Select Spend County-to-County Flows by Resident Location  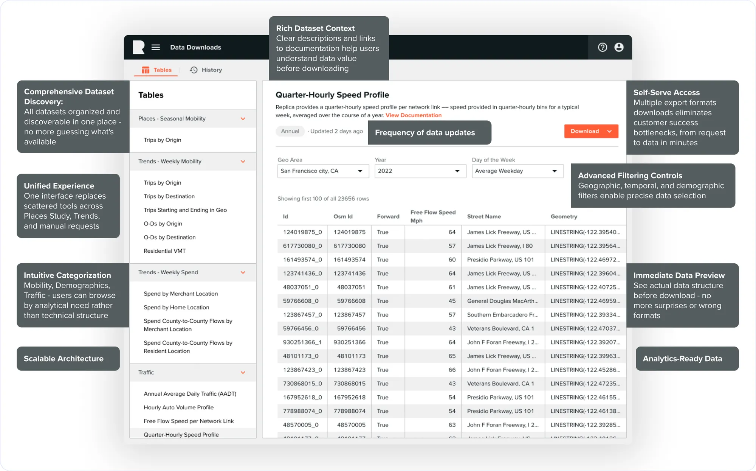(188, 347)
